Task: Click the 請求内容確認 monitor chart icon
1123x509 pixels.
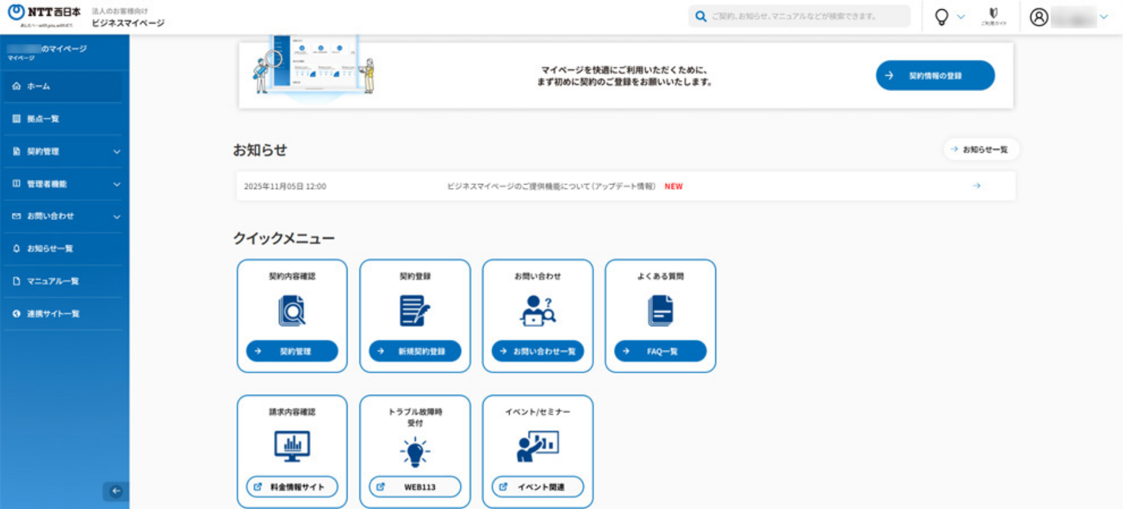Action: click(291, 446)
